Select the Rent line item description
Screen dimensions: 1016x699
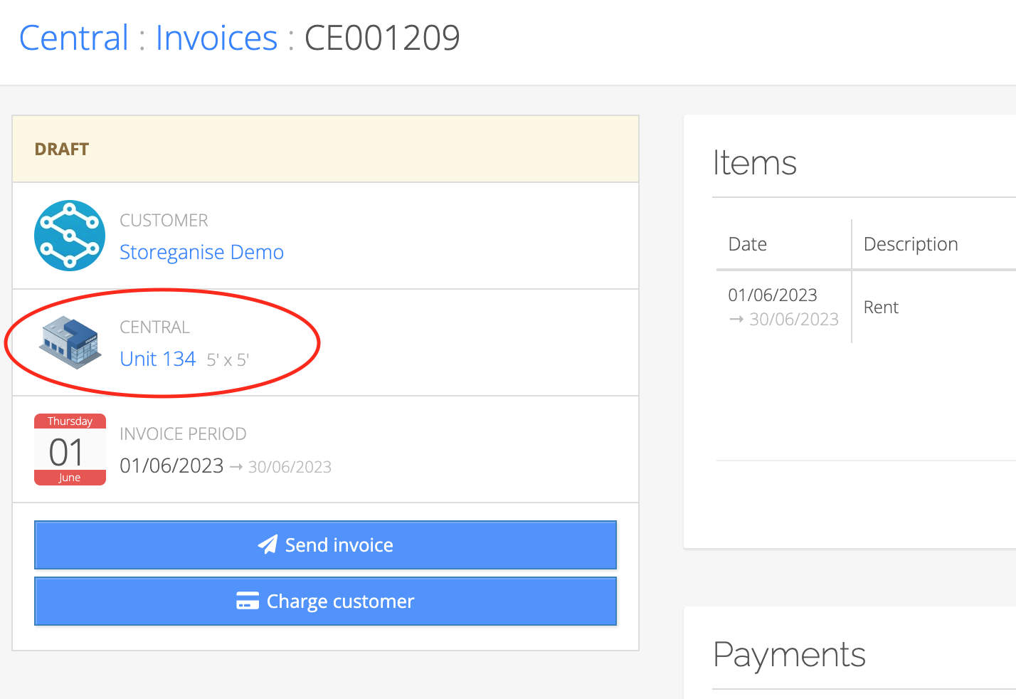coord(881,307)
